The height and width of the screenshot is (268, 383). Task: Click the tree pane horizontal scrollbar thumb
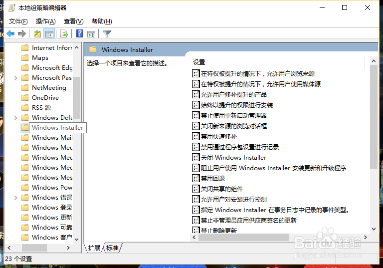click(x=34, y=248)
